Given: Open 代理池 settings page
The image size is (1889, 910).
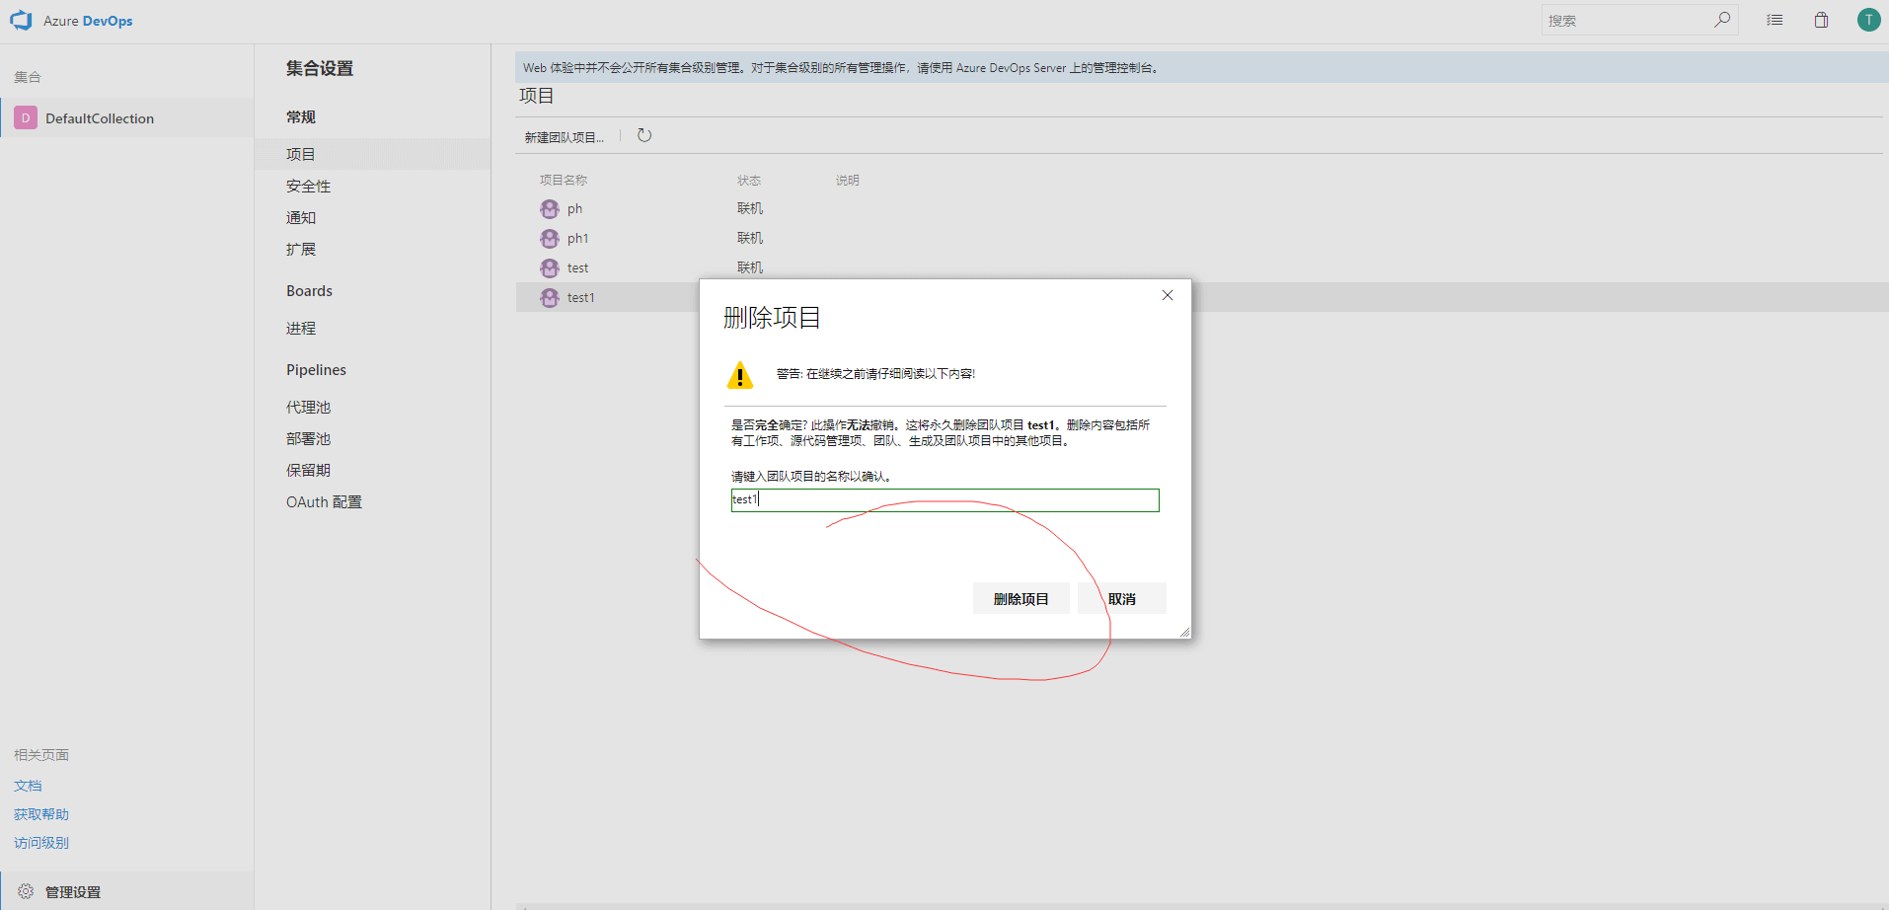Looking at the screenshot, I should [x=308, y=408].
